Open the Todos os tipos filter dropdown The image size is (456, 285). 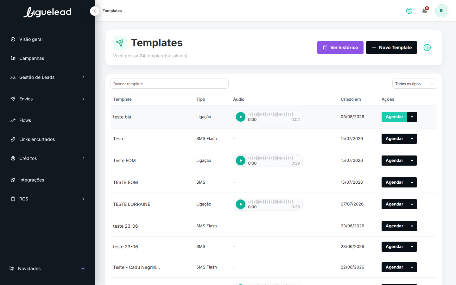click(x=415, y=84)
